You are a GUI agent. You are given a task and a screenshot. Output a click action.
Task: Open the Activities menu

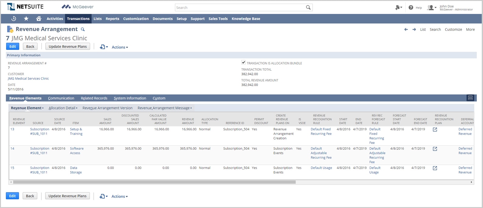[55, 19]
